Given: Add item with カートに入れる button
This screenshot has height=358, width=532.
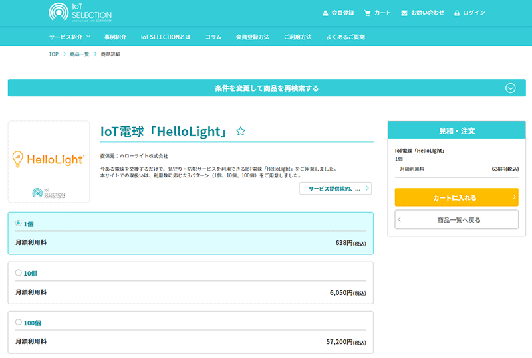Looking at the screenshot, I should tap(456, 197).
